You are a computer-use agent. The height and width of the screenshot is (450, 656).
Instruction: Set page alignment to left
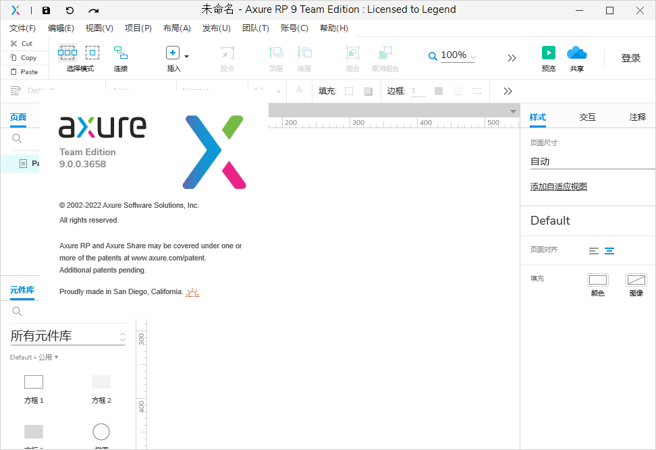coord(594,251)
